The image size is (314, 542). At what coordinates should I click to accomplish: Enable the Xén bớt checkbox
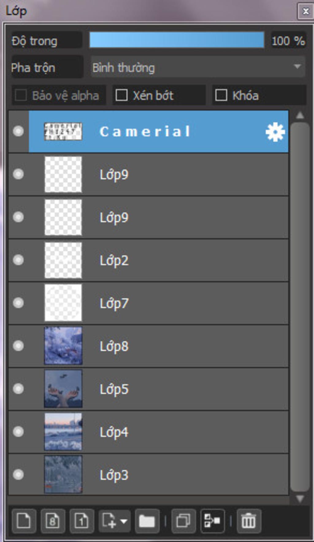(x=121, y=95)
